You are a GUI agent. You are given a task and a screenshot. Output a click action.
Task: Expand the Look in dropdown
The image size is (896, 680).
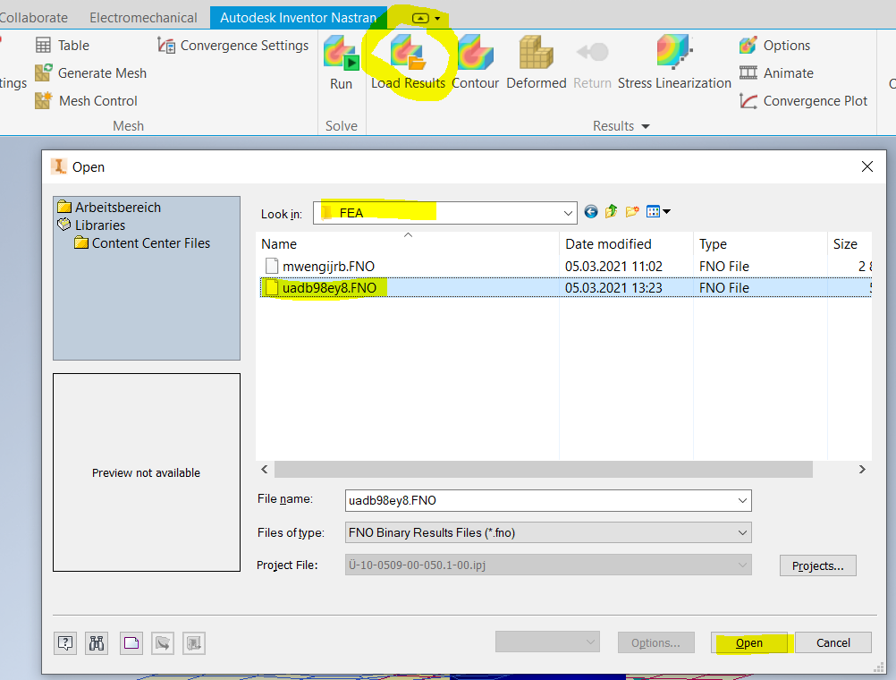coord(568,213)
